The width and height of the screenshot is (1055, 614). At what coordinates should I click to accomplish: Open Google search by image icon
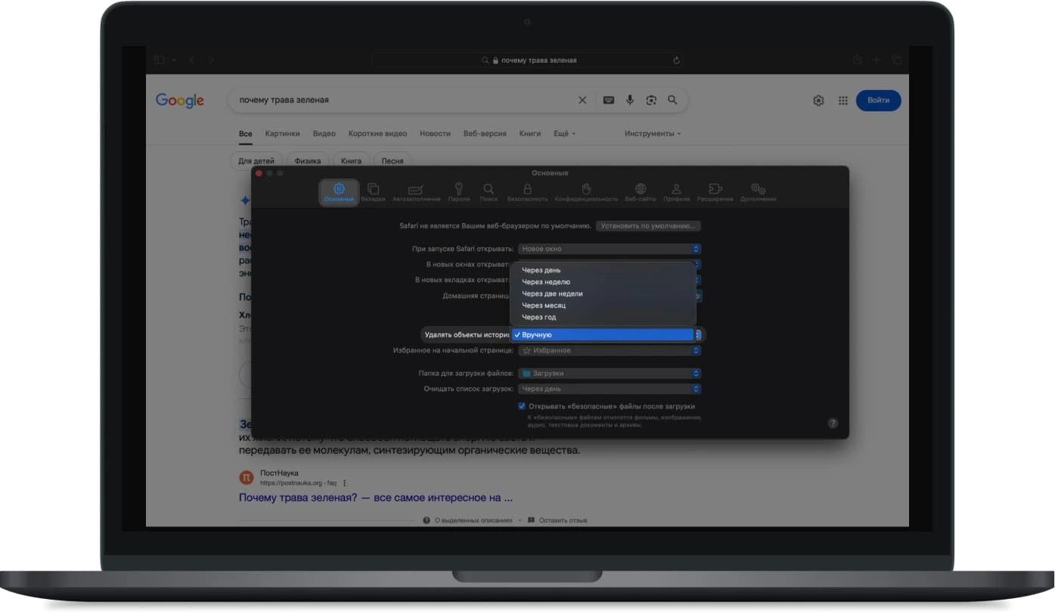[650, 100]
